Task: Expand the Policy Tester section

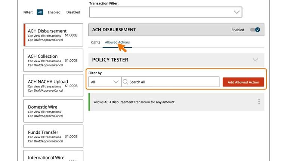Action: click(255, 60)
